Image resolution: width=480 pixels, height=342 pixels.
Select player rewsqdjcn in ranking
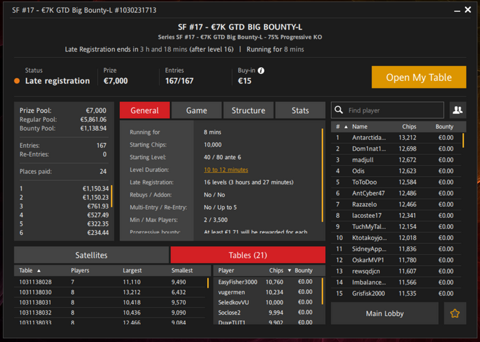(x=396, y=271)
